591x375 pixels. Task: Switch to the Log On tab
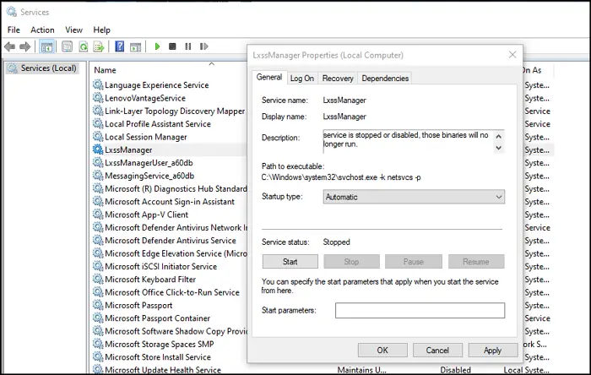pos(301,79)
